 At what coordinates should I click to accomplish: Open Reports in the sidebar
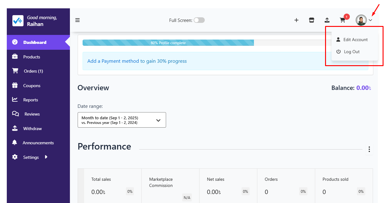pos(38,100)
